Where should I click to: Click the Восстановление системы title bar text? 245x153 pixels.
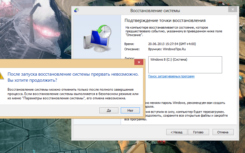coord(155,11)
